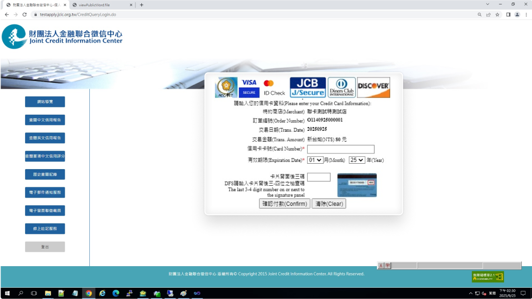The height and width of the screenshot is (299, 532).
Task: Open the Chrome three-dot menu
Action: click(x=526, y=15)
